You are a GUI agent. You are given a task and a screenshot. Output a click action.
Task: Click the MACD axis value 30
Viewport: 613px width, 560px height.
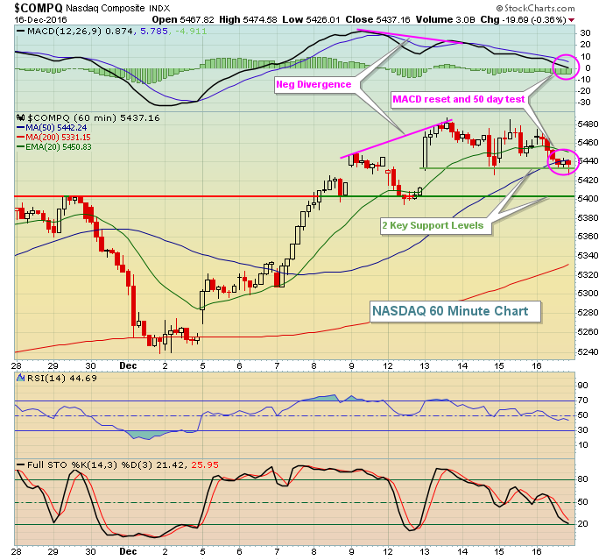[x=585, y=33]
